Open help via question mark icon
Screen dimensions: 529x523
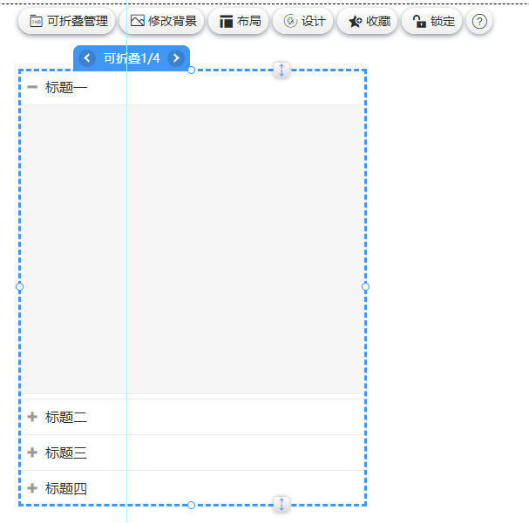pos(479,22)
